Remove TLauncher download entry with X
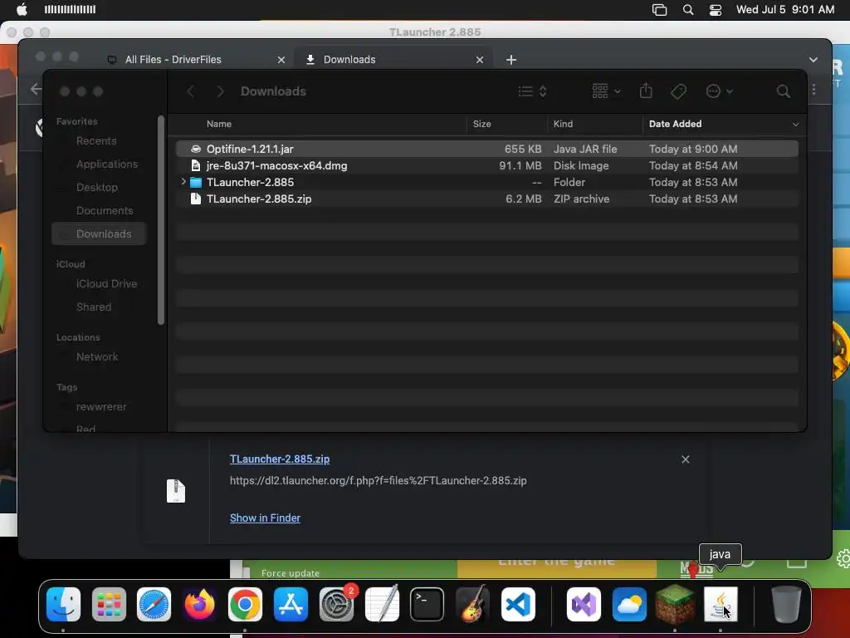The height and width of the screenshot is (638, 850). point(685,459)
